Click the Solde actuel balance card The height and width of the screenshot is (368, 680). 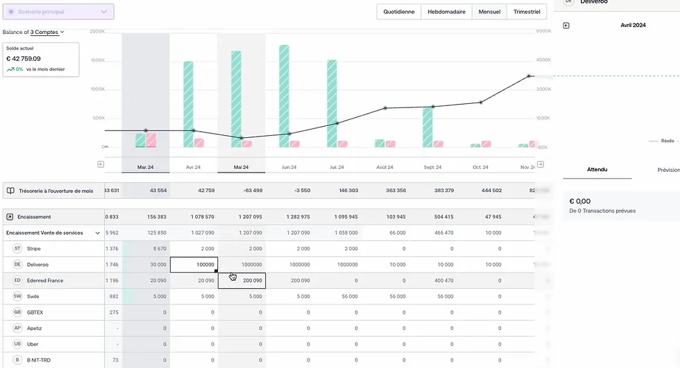pos(41,60)
